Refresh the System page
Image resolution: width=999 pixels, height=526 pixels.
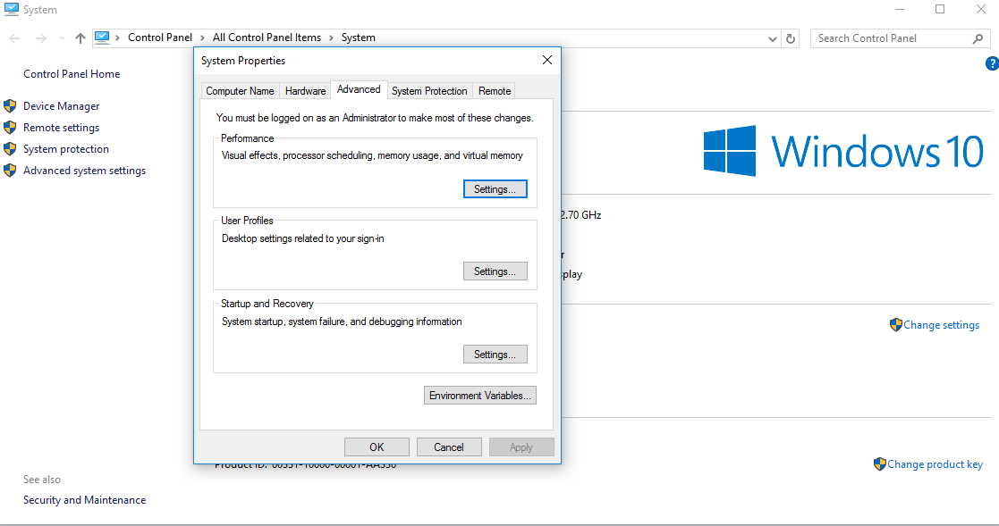791,38
